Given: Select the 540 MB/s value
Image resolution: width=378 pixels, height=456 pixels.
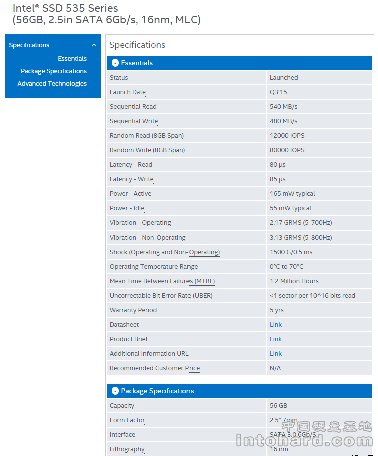Looking at the screenshot, I should click(x=283, y=106).
